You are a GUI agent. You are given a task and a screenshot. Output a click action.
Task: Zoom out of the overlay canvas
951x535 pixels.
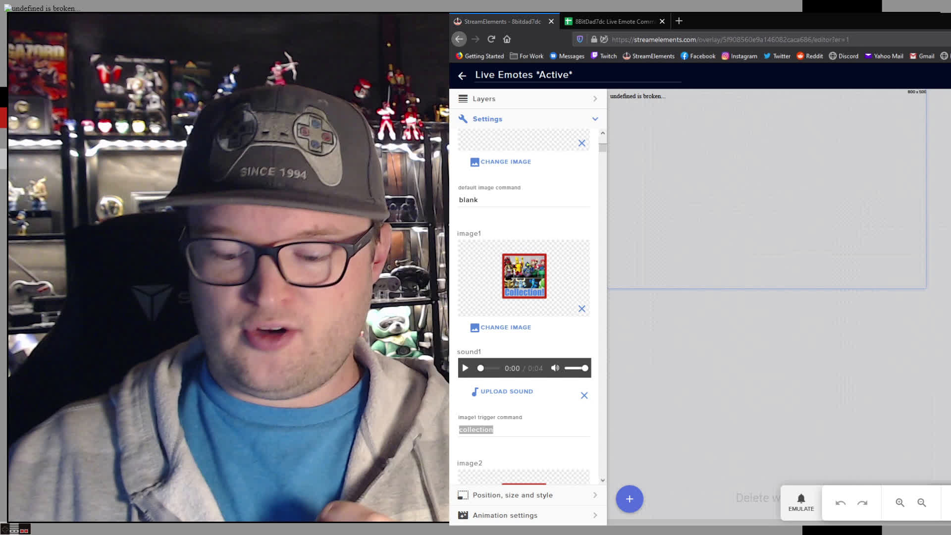tap(922, 503)
